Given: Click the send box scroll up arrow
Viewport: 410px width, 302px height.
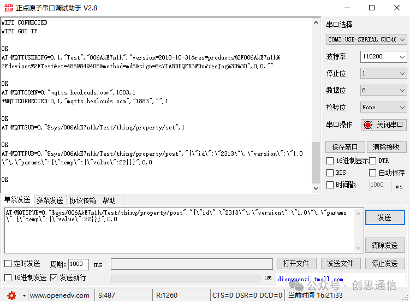Looking at the screenshot, I should (358, 214).
